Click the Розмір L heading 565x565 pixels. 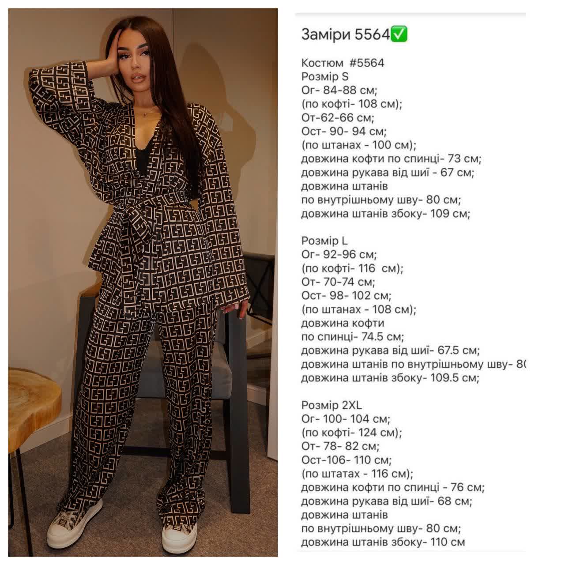pyautogui.click(x=324, y=241)
